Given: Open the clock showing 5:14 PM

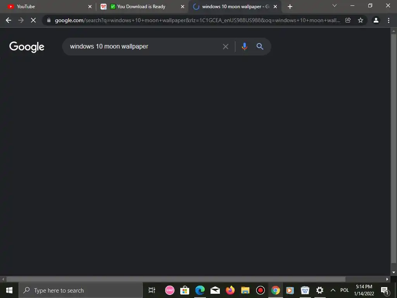Looking at the screenshot, I should (364, 290).
